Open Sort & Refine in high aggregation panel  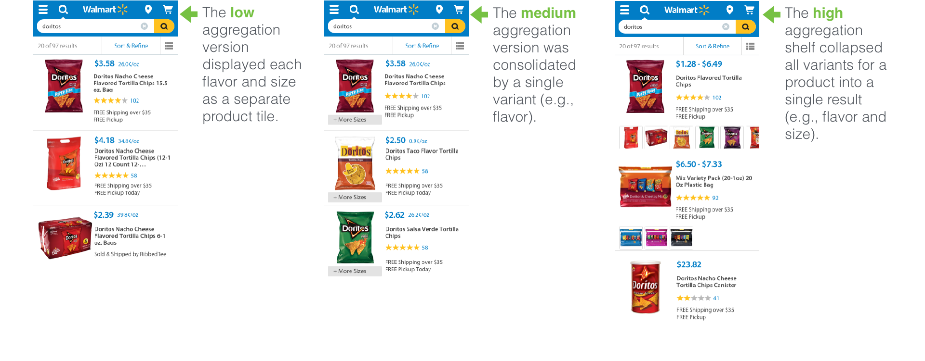coord(713,47)
